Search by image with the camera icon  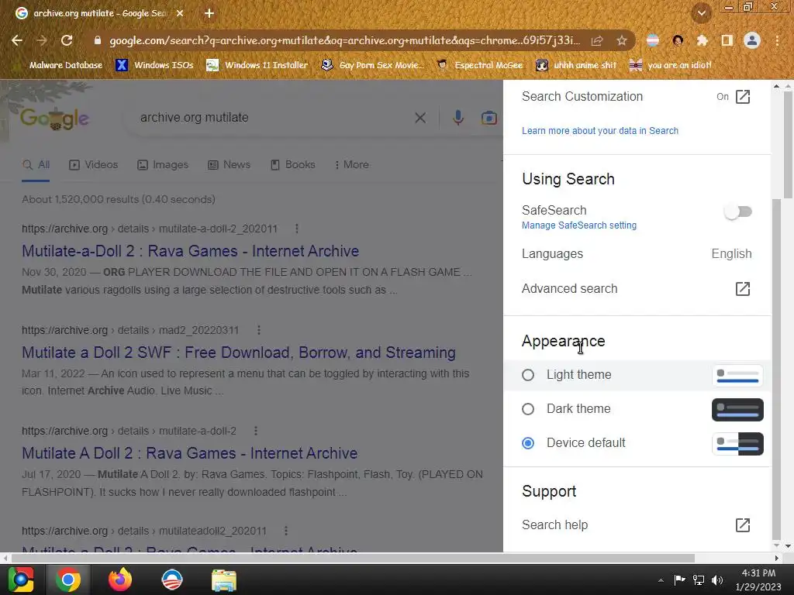(488, 118)
